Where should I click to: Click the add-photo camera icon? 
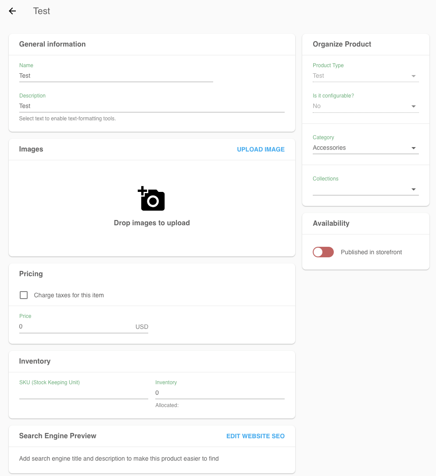coord(151,198)
